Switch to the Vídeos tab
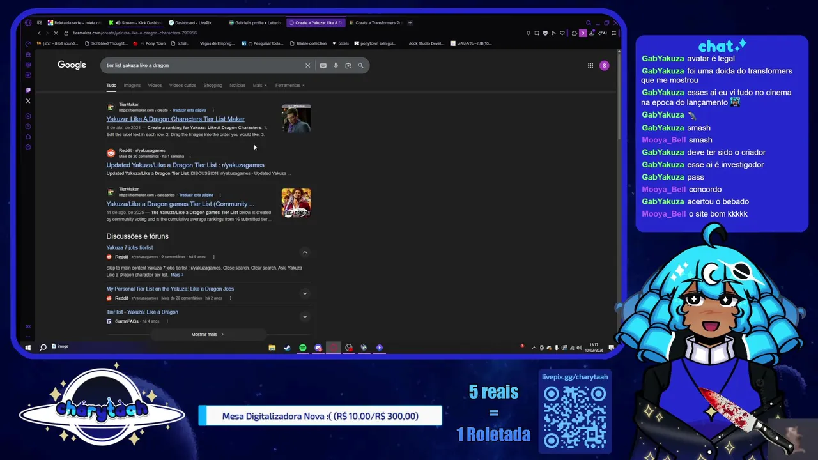The width and height of the screenshot is (818, 460). pos(155,85)
